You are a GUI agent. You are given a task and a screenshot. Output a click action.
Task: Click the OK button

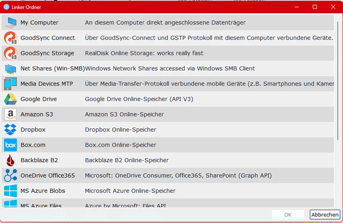288,215
